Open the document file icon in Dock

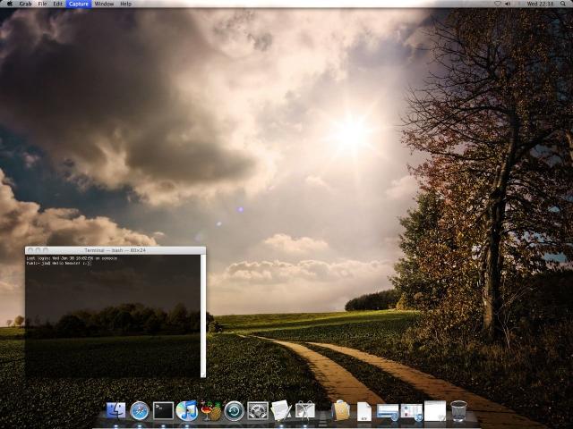click(364, 411)
